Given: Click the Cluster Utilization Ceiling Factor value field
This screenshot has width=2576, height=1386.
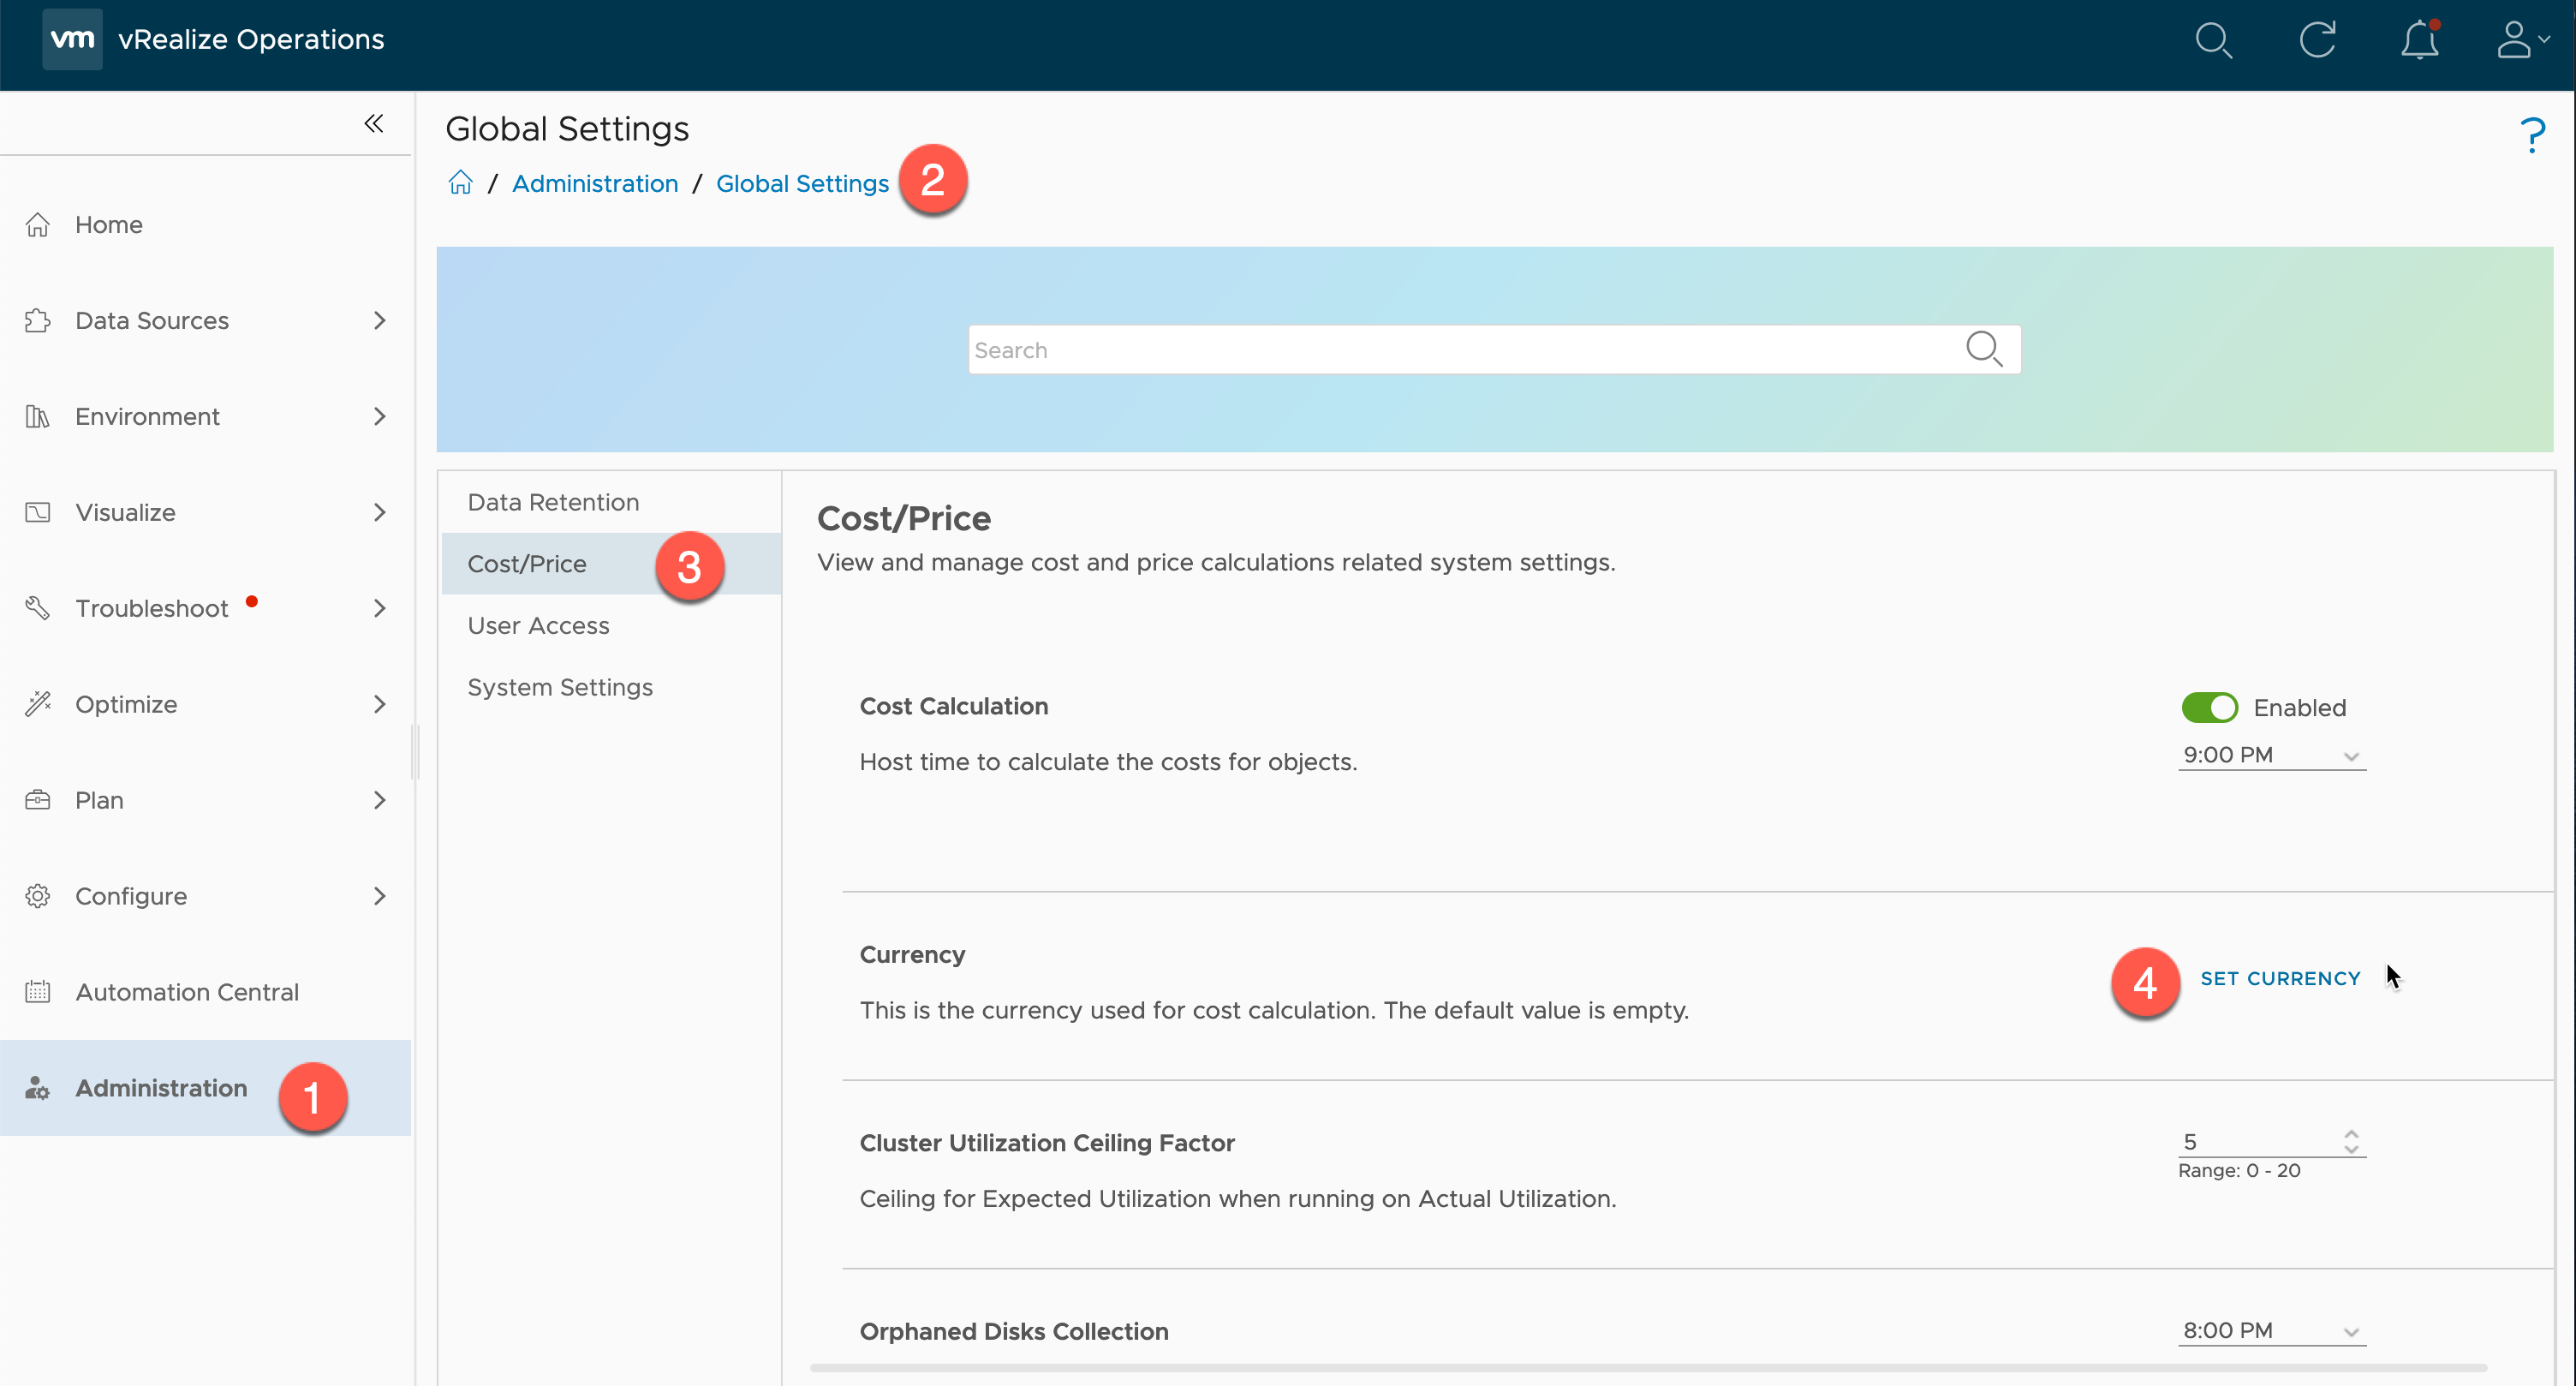Looking at the screenshot, I should 2258,1142.
